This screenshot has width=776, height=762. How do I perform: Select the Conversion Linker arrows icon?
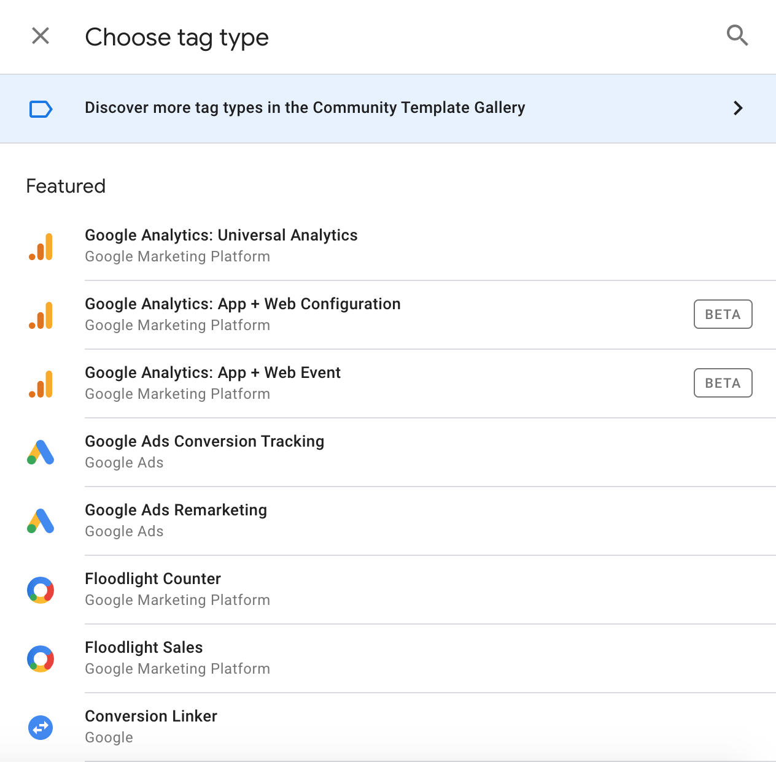pyautogui.click(x=41, y=728)
